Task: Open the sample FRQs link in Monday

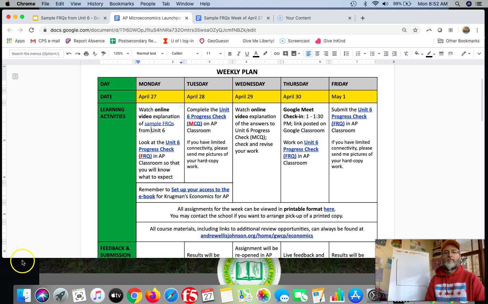Action: coord(159,124)
